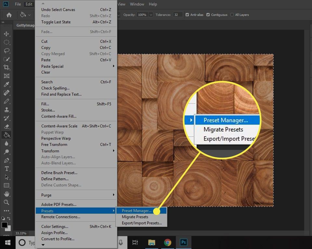Image resolution: width=312 pixels, height=249 pixels.
Task: Click the foreground color swatch
Action: tap(5, 225)
